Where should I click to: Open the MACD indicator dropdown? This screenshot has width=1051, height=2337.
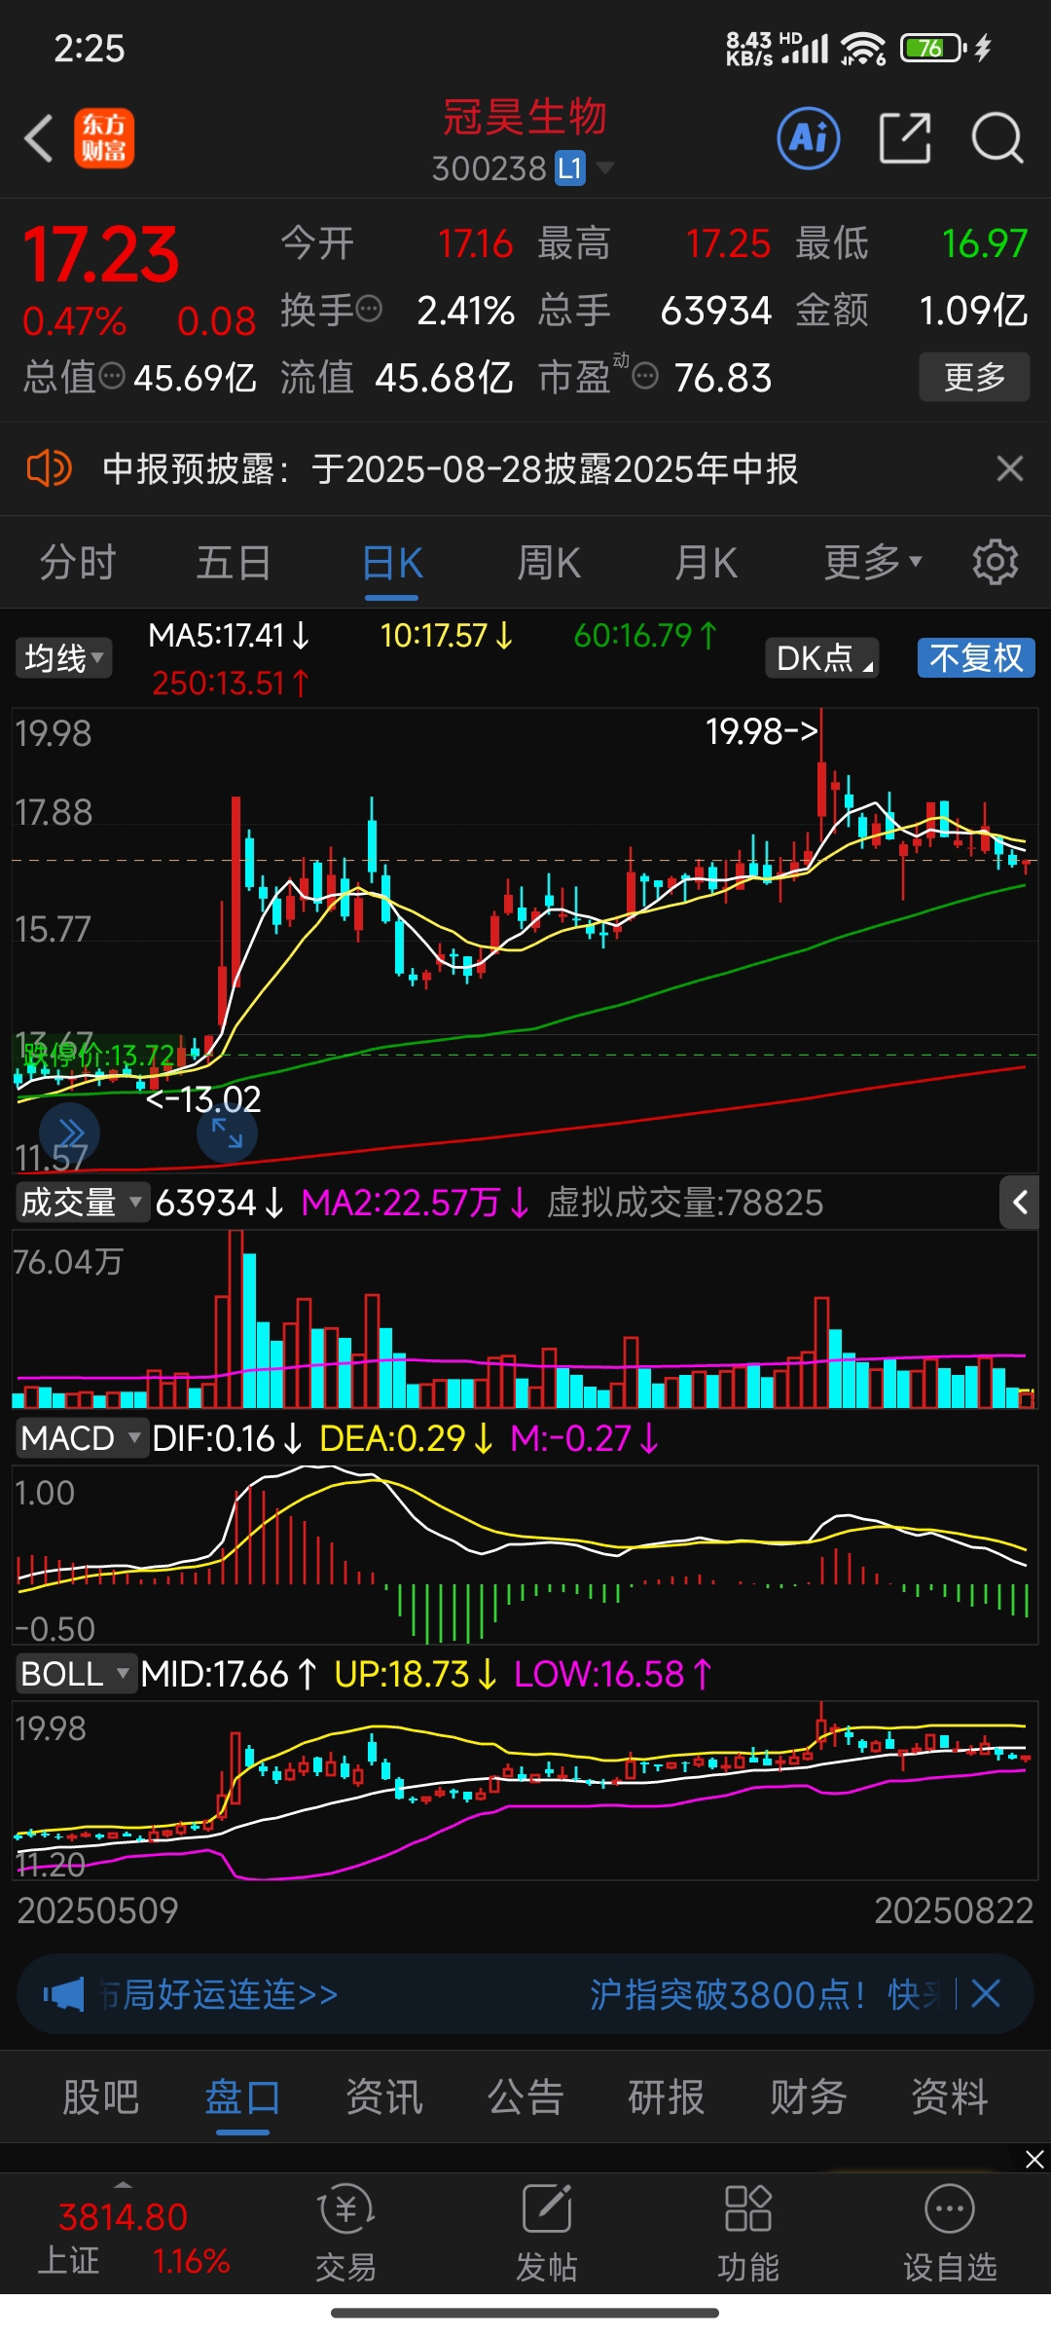coord(81,1438)
